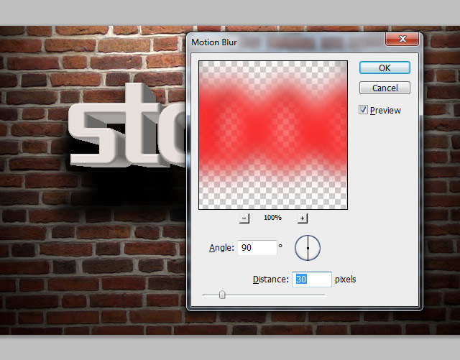Zoom in preview with plus button
The width and height of the screenshot is (460, 360).
tap(302, 218)
